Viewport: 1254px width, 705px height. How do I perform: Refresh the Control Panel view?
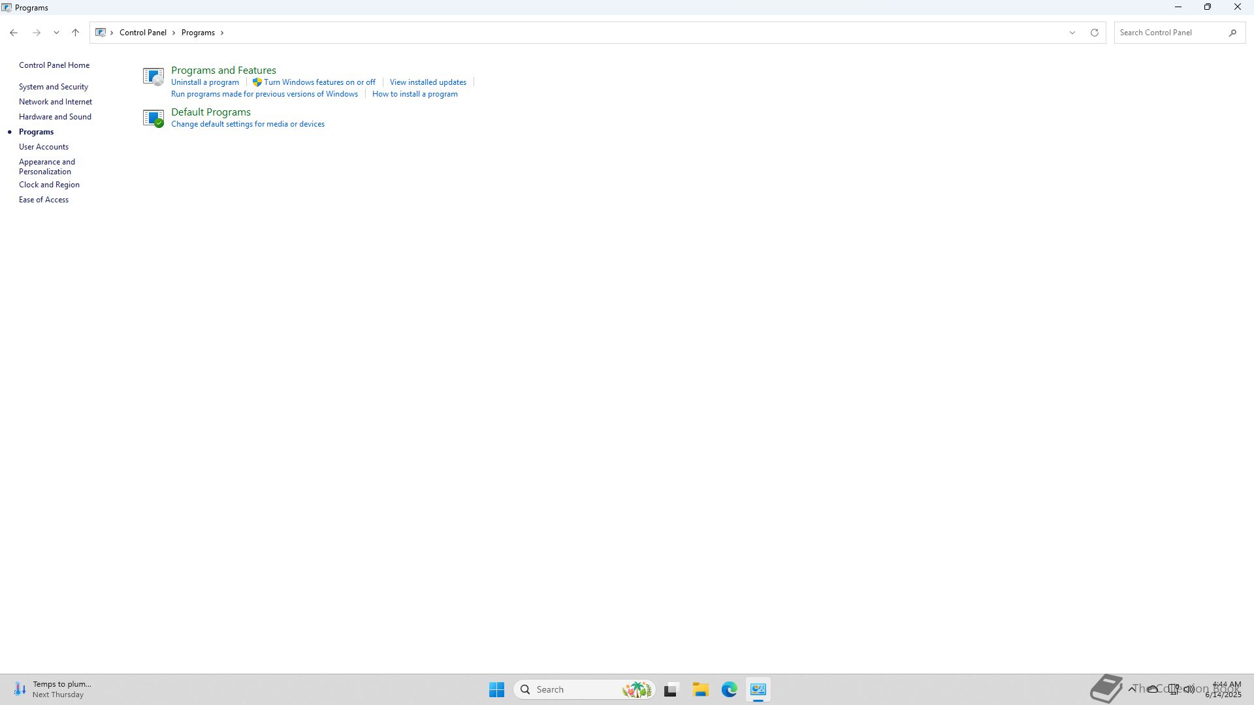(1094, 33)
